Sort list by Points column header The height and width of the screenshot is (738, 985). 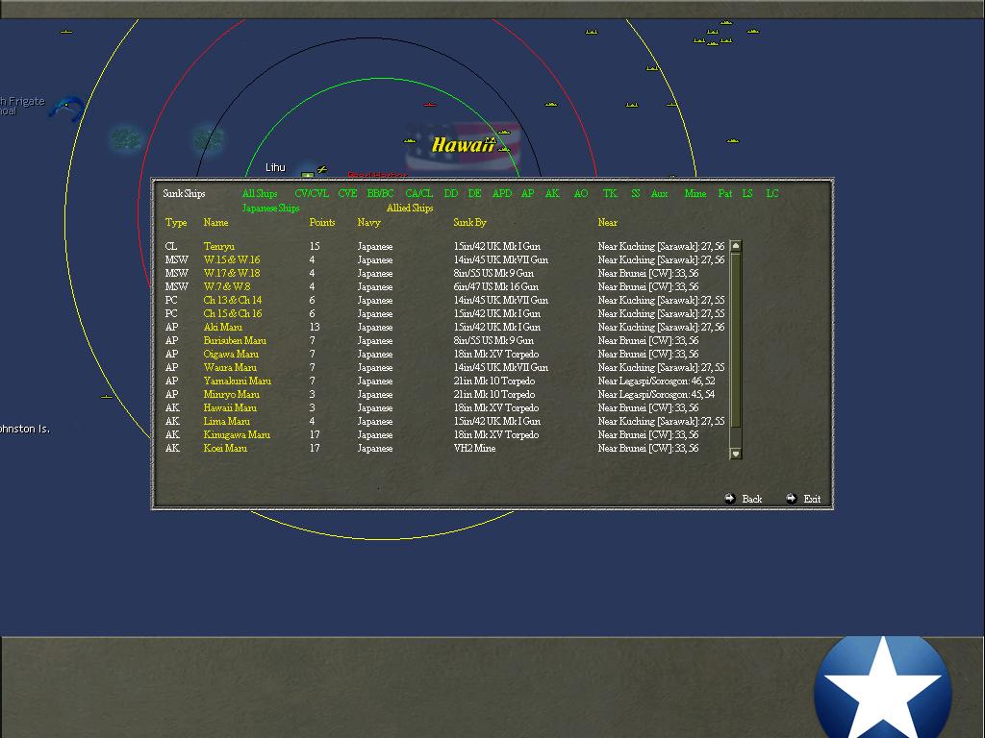click(322, 222)
